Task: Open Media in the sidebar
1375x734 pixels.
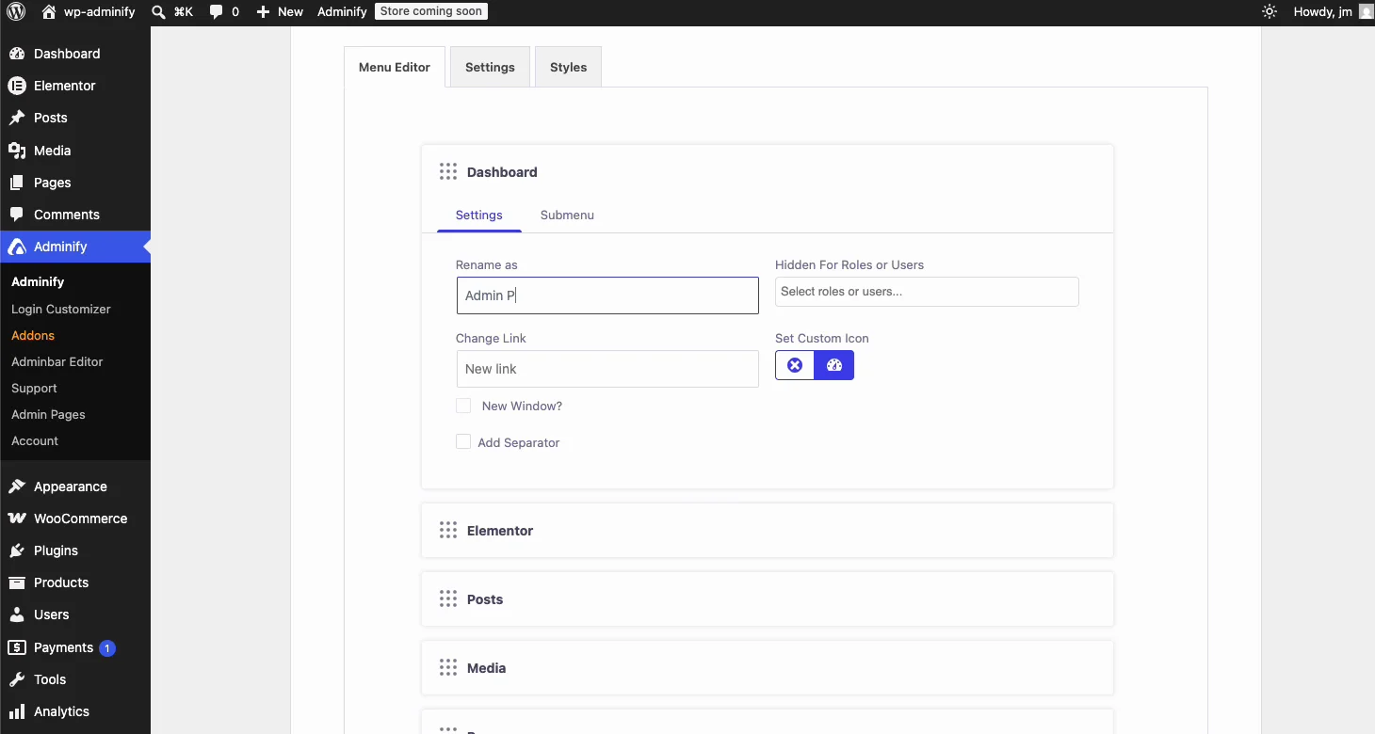Action: [x=75, y=151]
